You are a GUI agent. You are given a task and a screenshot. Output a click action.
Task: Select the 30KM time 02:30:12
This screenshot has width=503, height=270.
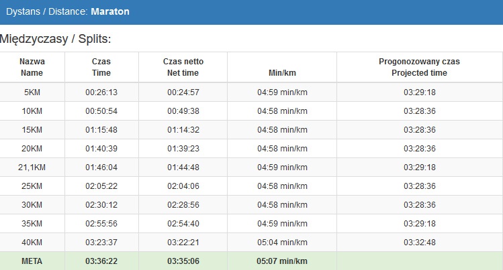(x=101, y=205)
